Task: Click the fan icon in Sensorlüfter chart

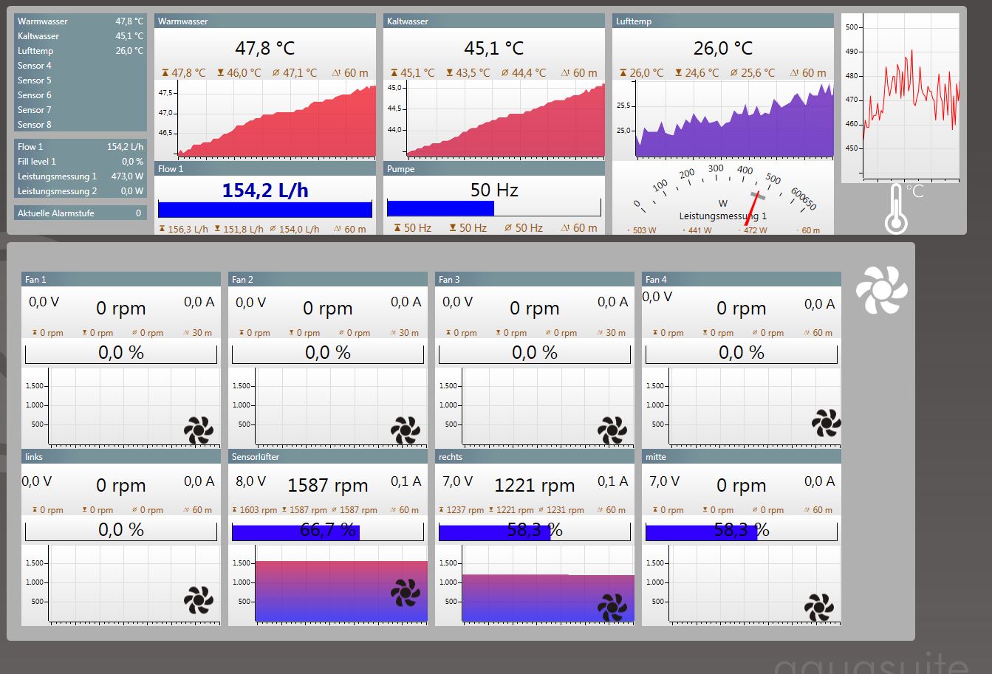Action: pyautogui.click(x=405, y=593)
